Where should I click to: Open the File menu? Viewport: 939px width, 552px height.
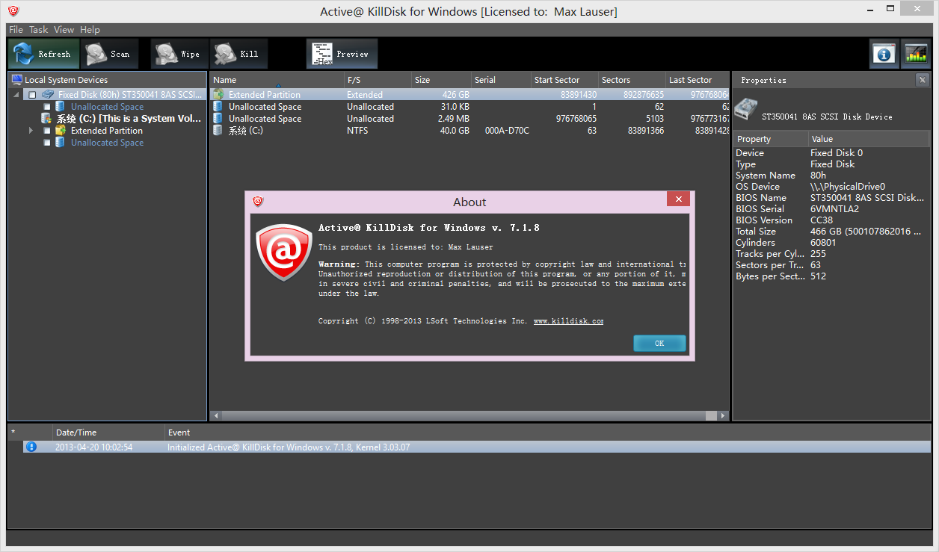[16, 30]
